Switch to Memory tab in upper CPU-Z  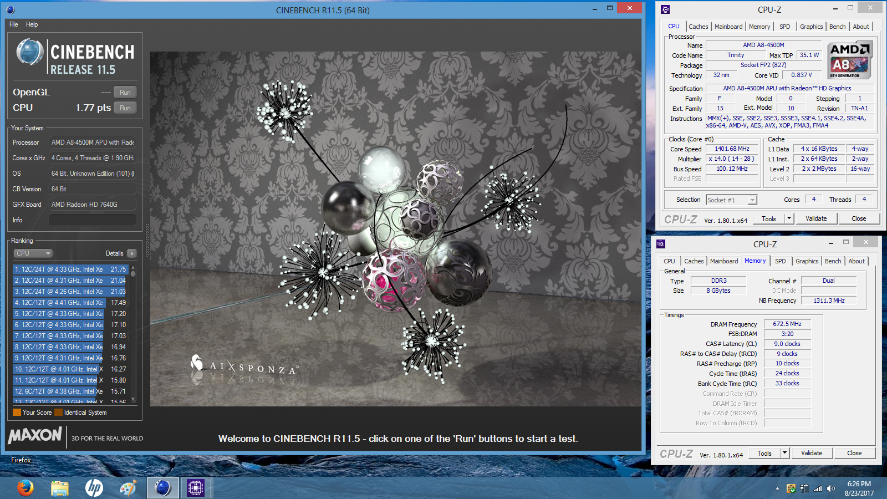759,27
